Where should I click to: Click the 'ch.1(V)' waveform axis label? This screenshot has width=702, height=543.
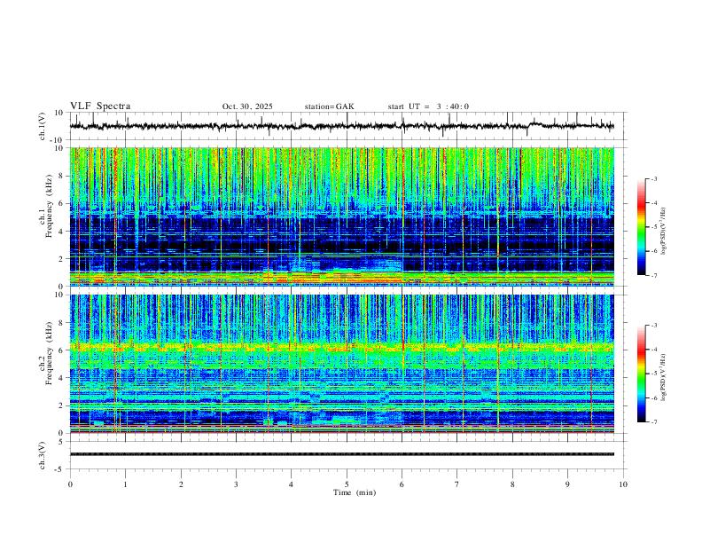tap(43, 126)
